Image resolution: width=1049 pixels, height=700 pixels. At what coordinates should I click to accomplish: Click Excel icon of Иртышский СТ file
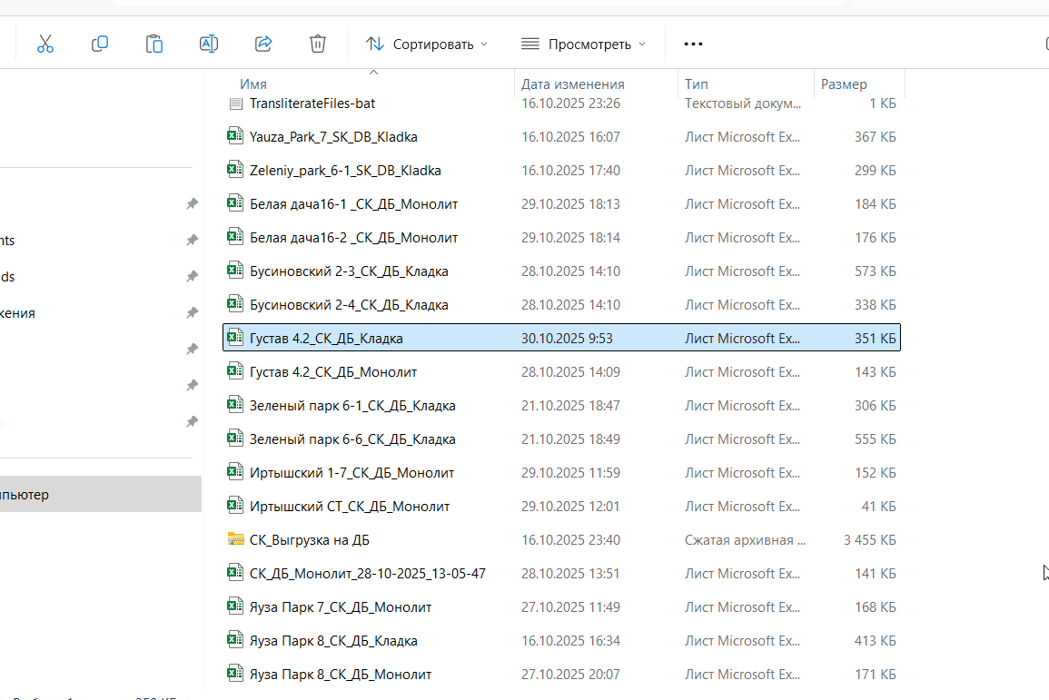click(x=235, y=505)
